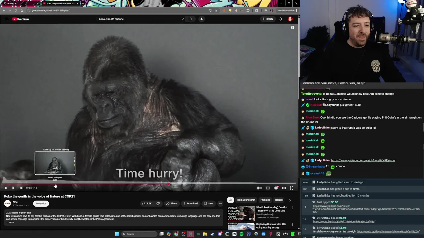The width and height of the screenshot is (424, 238).
Task: Select the Primates chip
Action: pos(265,200)
